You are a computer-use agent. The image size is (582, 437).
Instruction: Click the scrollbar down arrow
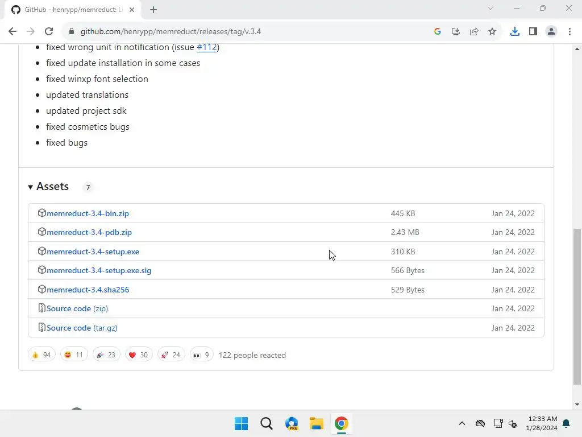[x=577, y=405]
